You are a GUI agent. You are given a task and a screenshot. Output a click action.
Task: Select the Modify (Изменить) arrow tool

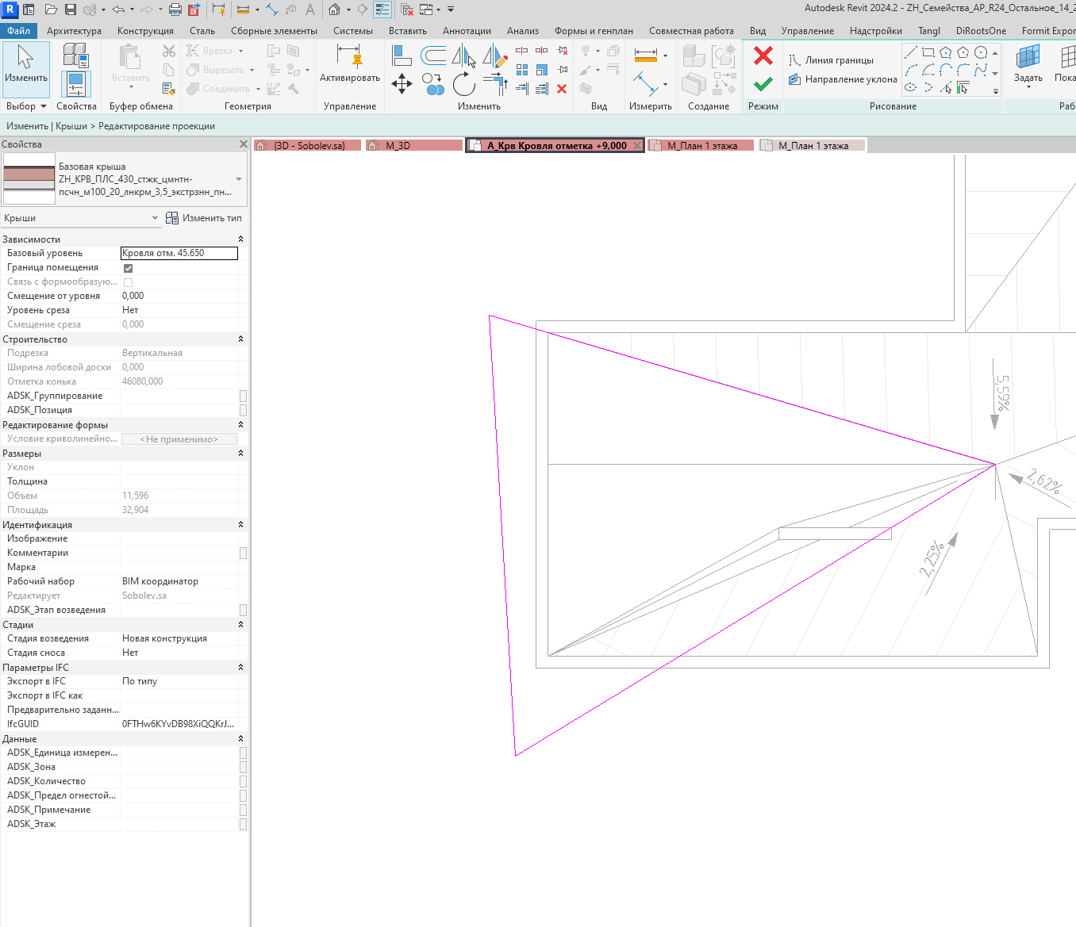pyautogui.click(x=26, y=69)
